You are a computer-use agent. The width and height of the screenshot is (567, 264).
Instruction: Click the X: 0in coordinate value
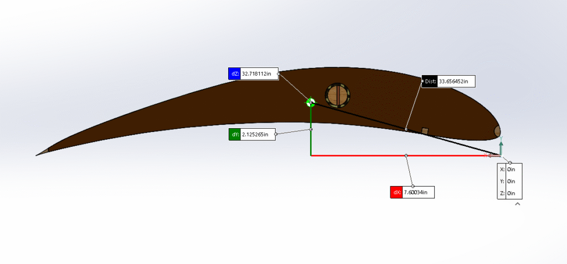click(x=513, y=169)
